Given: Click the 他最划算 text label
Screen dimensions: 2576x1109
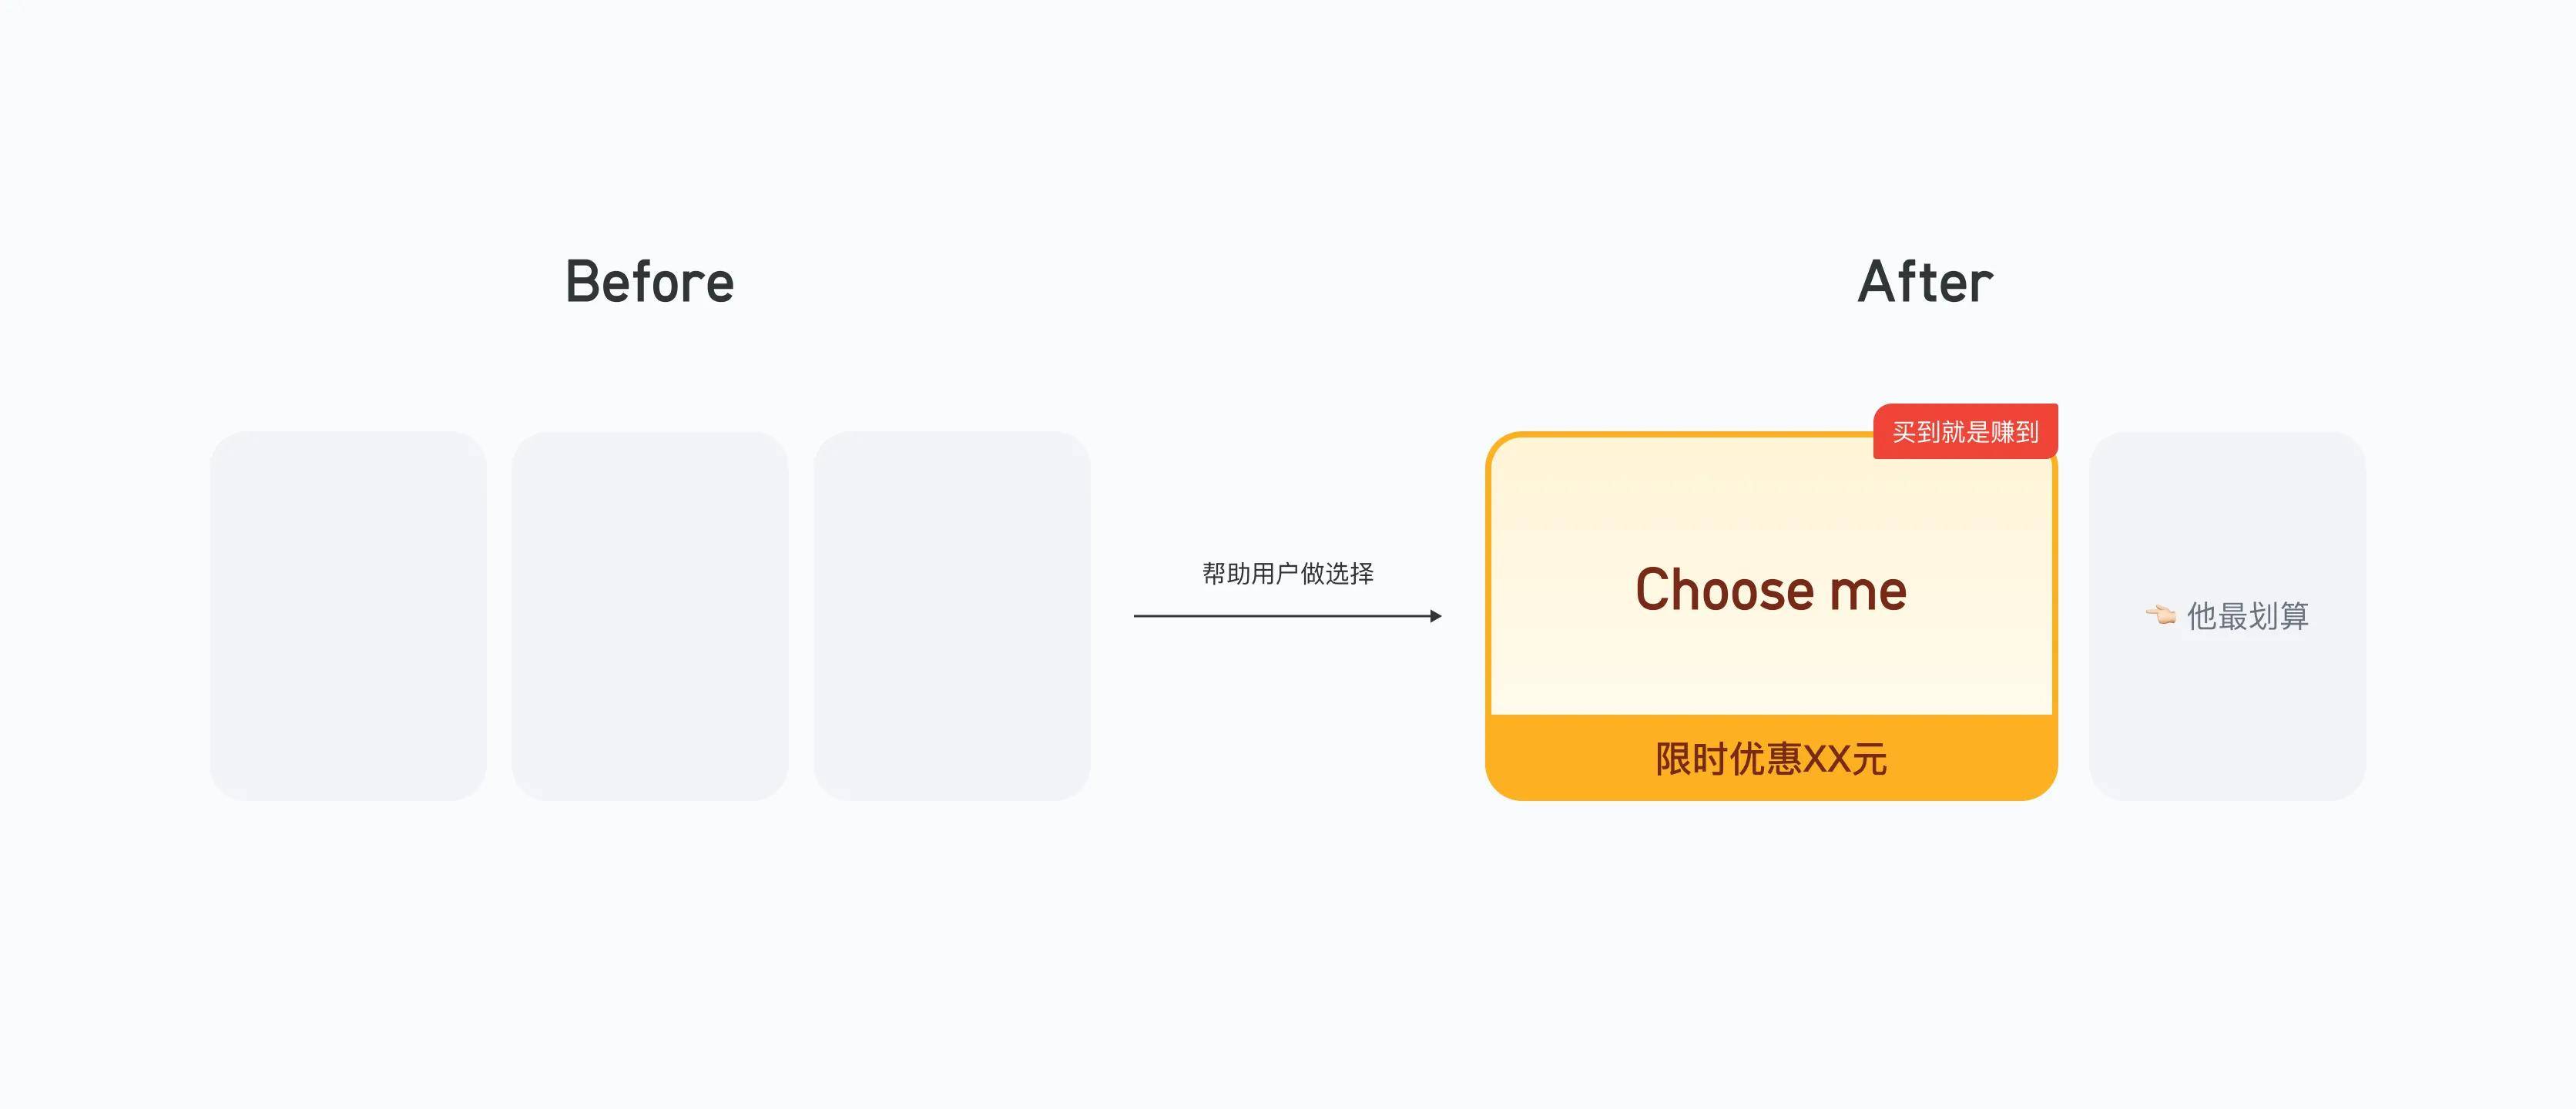Looking at the screenshot, I should click(x=2247, y=616).
